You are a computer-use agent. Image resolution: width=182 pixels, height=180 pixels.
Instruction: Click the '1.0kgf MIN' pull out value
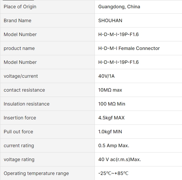[110, 132]
